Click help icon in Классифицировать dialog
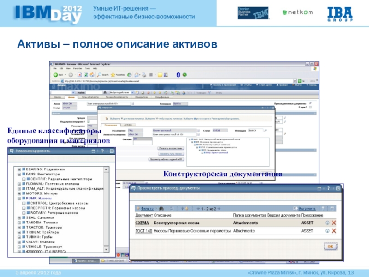Viewport: 369px width, 277px height. [102, 151]
